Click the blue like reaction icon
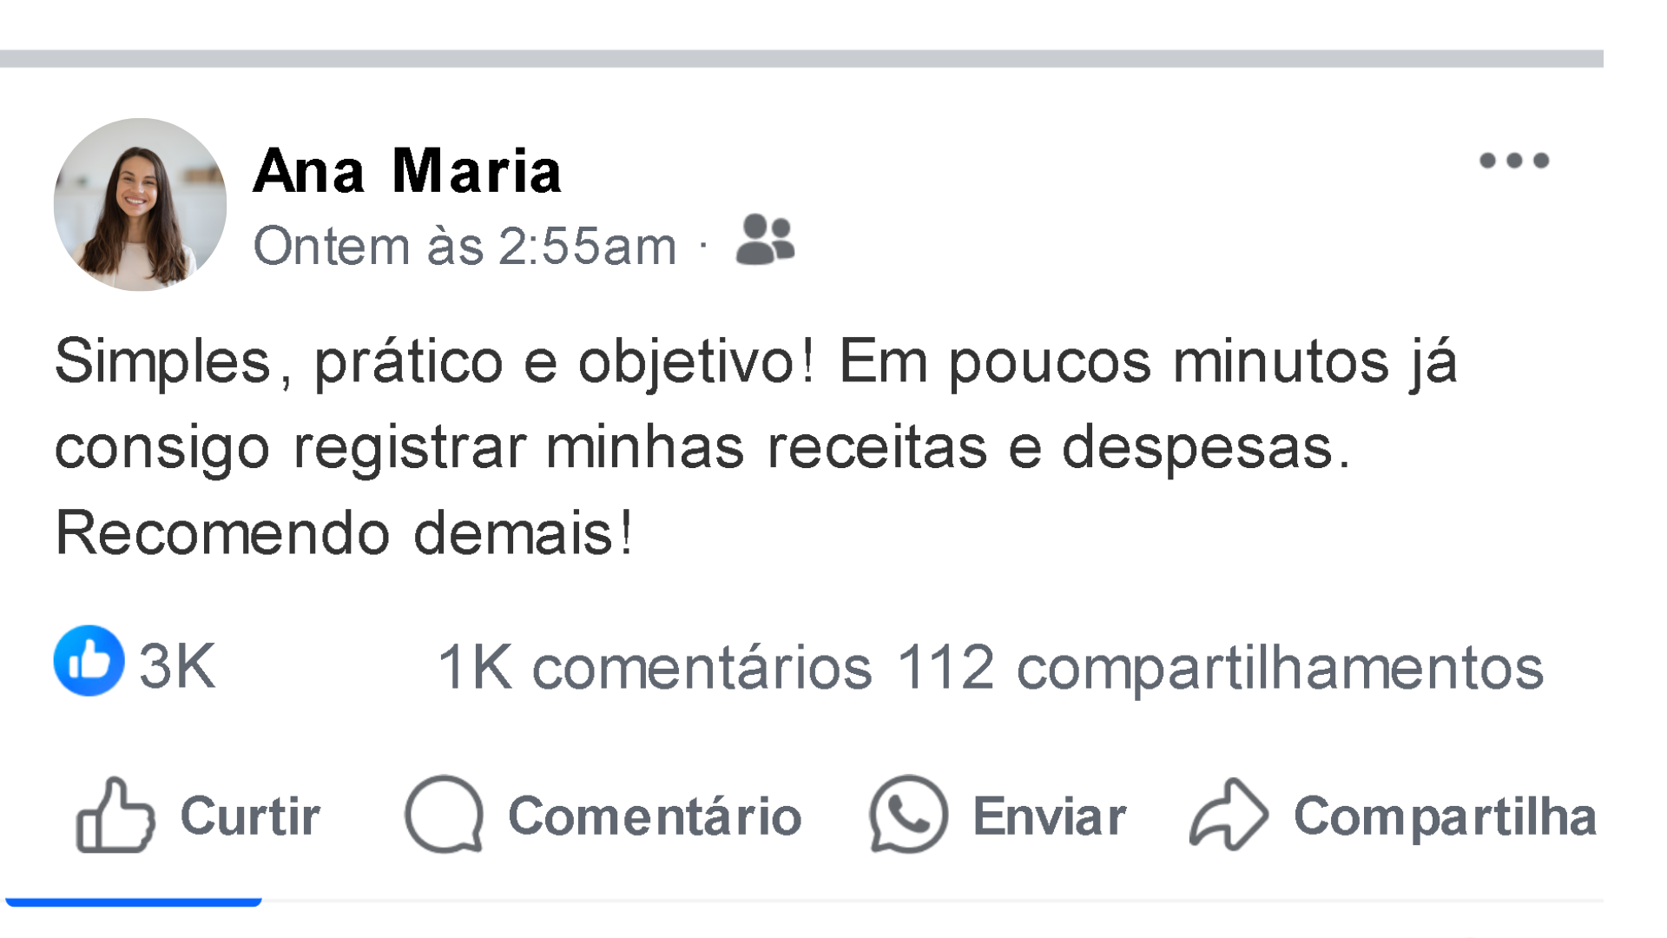The width and height of the screenshot is (1667, 938). coord(89,661)
